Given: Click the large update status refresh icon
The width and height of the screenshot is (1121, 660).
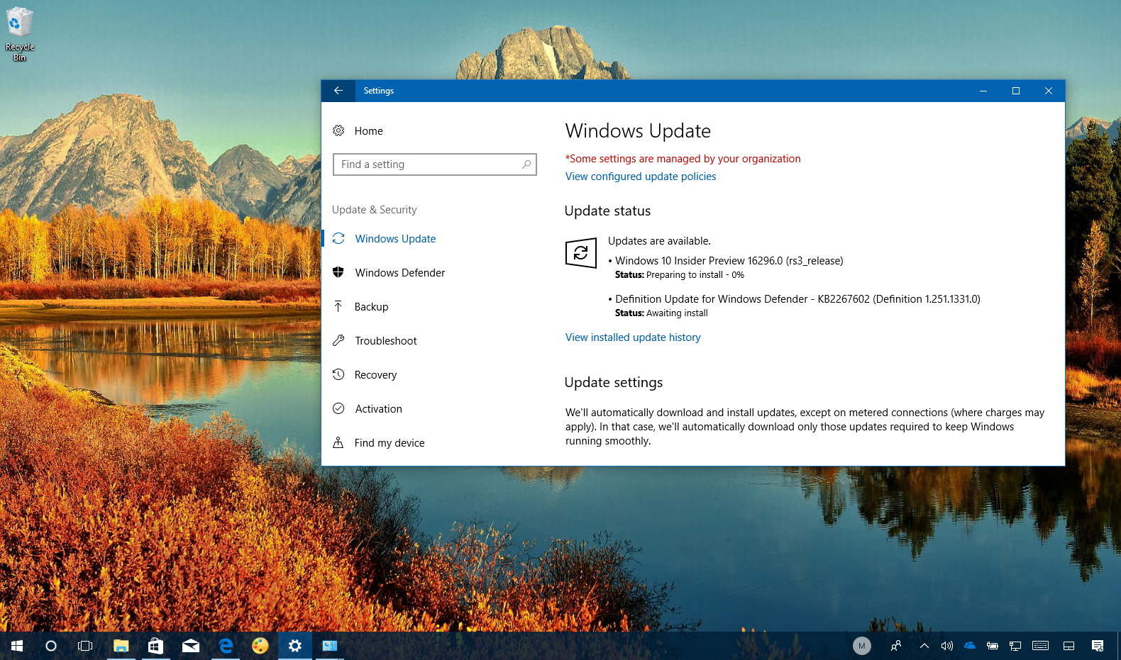Looking at the screenshot, I should [x=580, y=252].
